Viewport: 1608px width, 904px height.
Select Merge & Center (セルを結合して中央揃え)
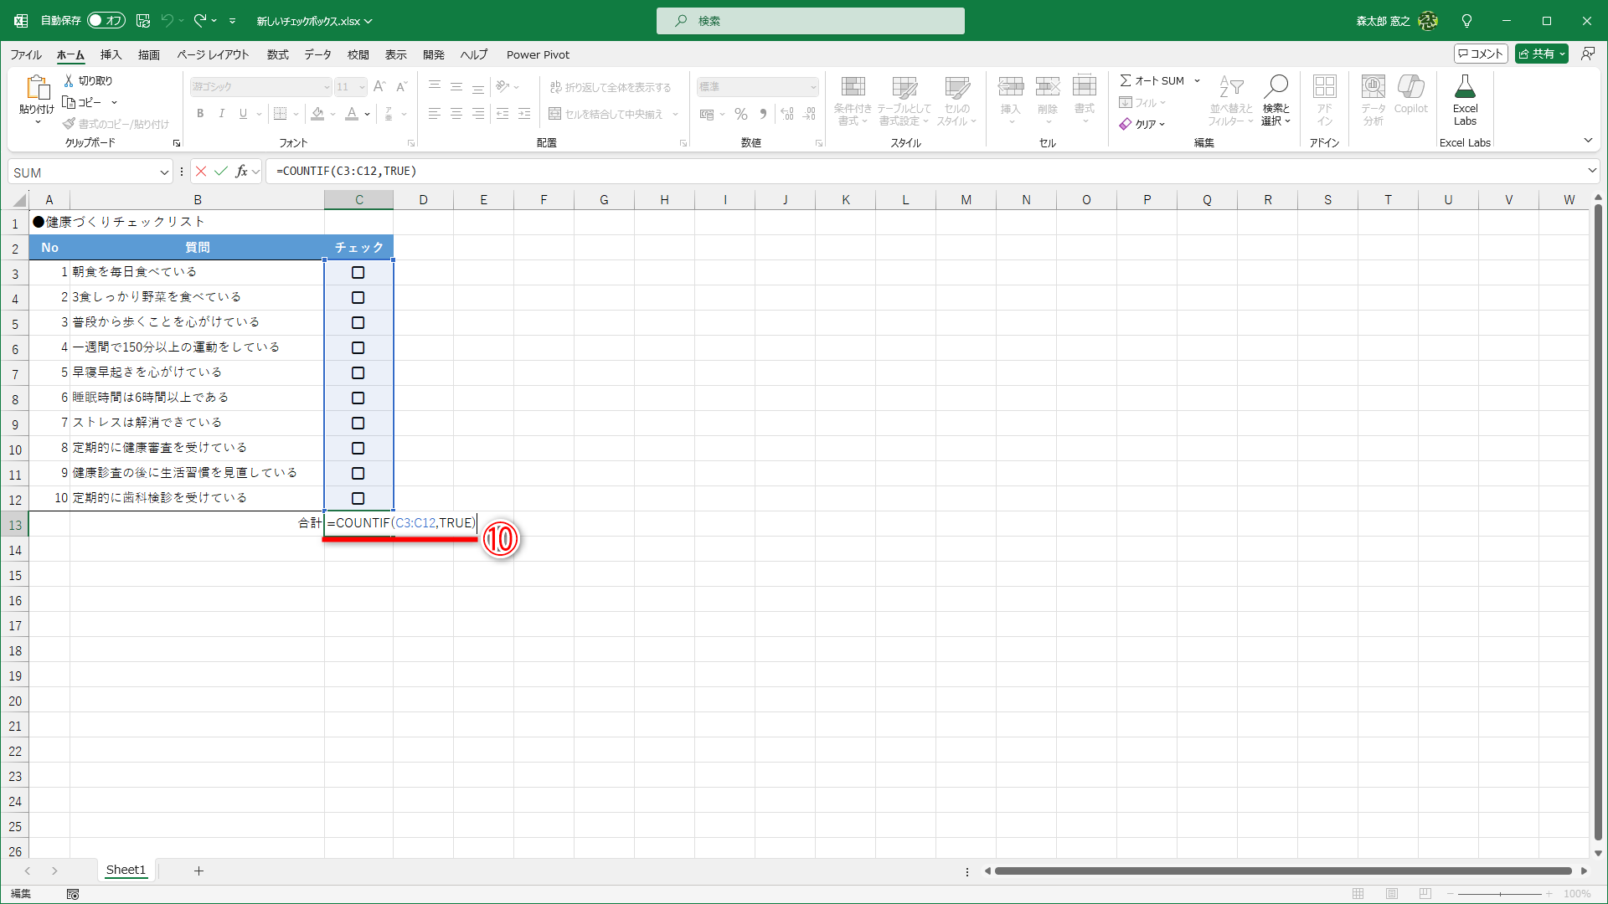tap(607, 114)
